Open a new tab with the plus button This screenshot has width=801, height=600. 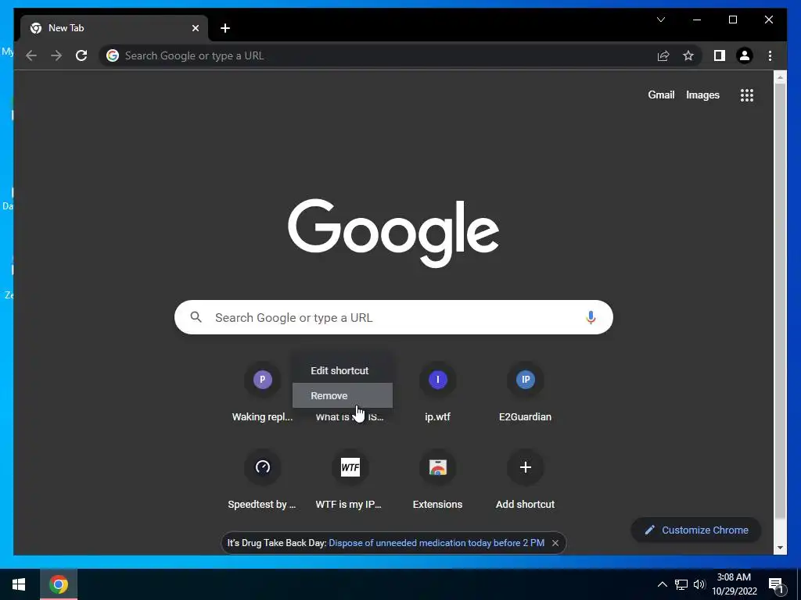pyautogui.click(x=225, y=28)
